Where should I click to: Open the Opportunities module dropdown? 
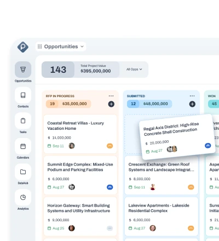point(61,47)
